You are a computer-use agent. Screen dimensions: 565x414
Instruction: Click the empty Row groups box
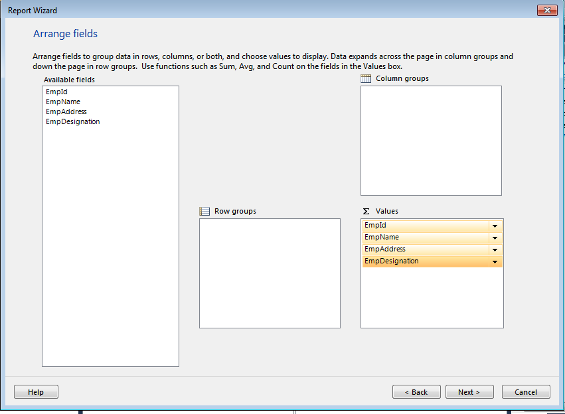pos(270,273)
